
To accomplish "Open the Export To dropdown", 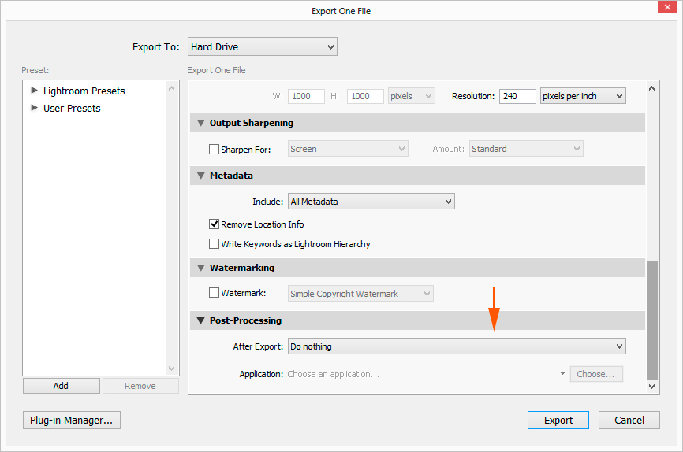I will click(x=263, y=47).
